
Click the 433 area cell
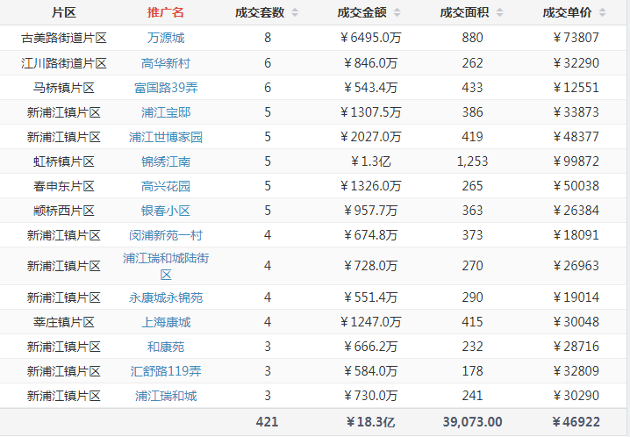click(472, 88)
